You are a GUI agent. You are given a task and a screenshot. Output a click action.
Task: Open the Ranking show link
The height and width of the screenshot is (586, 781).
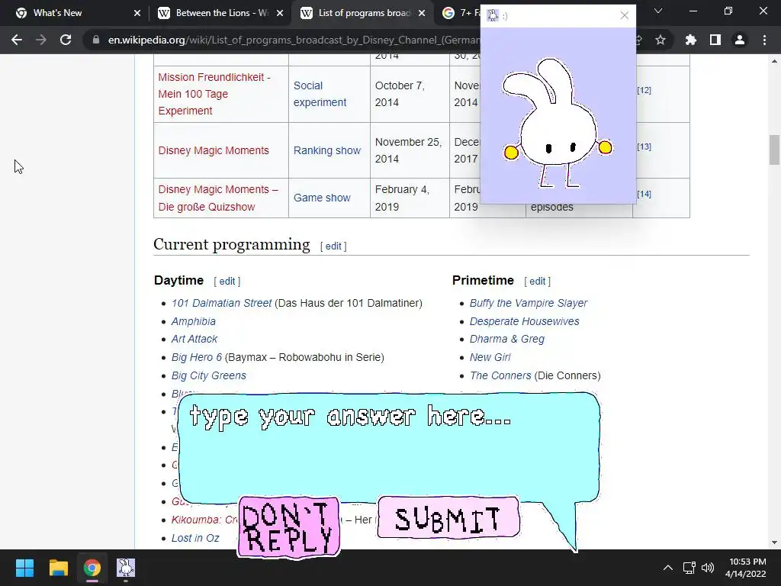pos(326,150)
